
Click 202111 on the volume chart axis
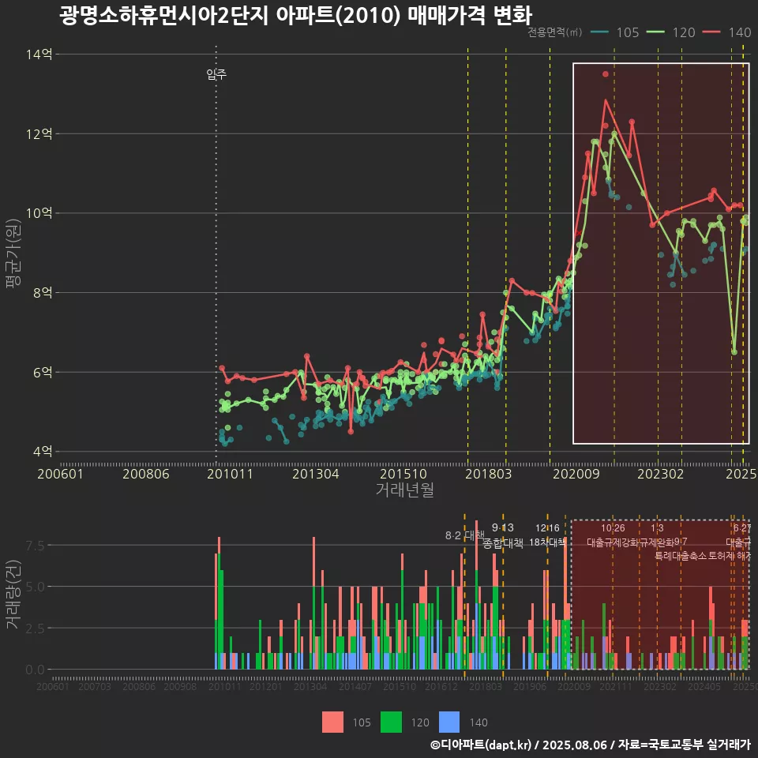point(616,686)
